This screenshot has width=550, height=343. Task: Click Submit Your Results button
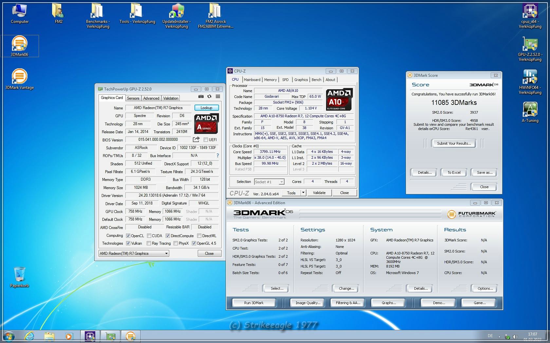pyautogui.click(x=454, y=143)
